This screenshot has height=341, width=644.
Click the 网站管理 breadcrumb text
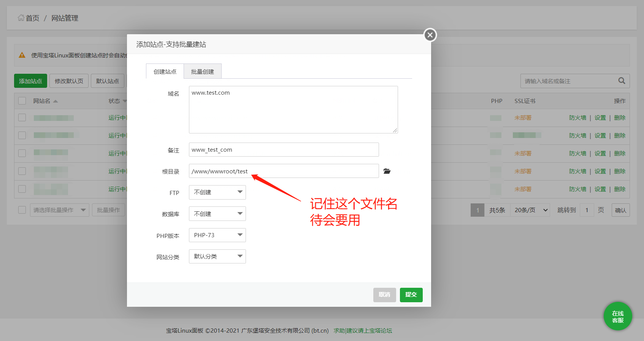[65, 18]
